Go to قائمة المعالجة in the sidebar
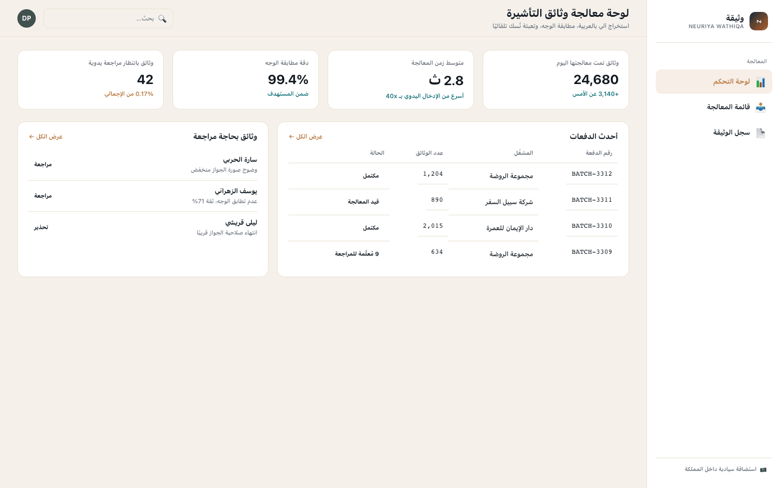This screenshot has height=488, width=781. click(714, 107)
